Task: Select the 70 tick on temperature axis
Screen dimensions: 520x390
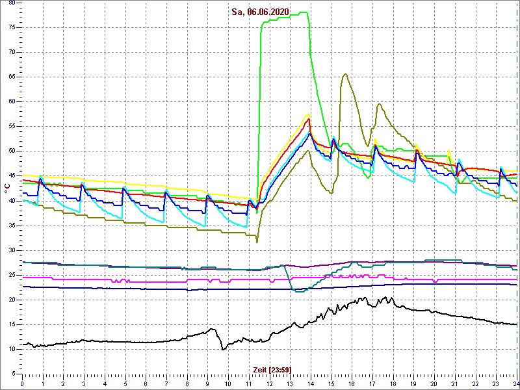Action: [12, 53]
